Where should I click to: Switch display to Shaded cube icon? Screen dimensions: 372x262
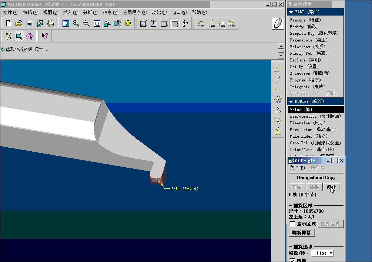point(175,23)
